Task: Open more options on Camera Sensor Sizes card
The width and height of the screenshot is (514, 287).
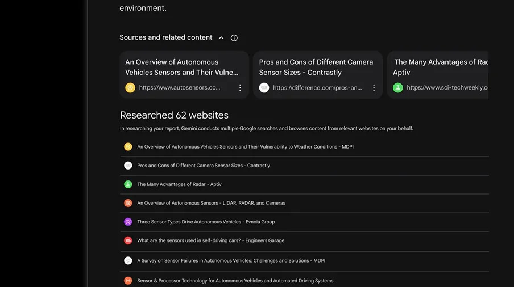Action: click(x=374, y=88)
